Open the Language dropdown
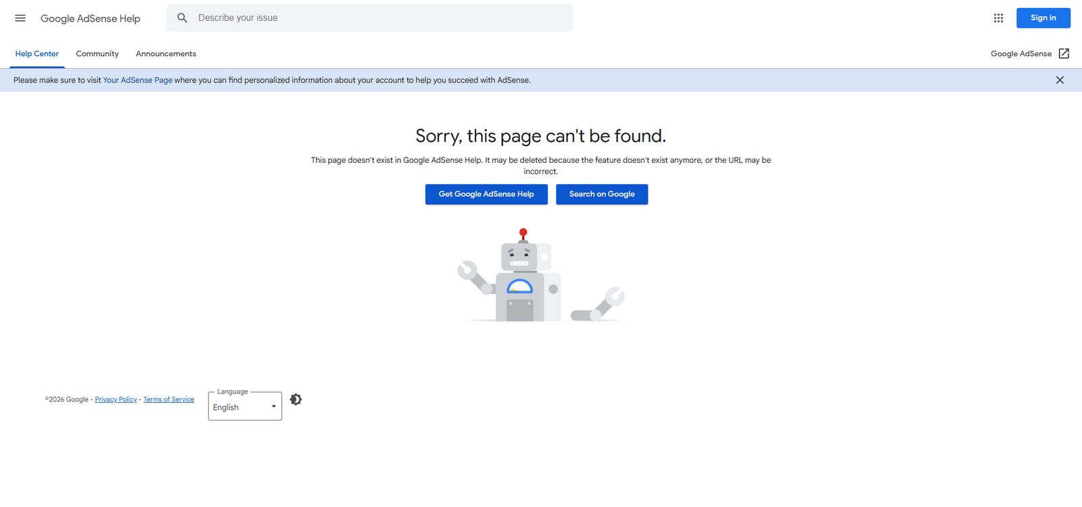 click(245, 406)
